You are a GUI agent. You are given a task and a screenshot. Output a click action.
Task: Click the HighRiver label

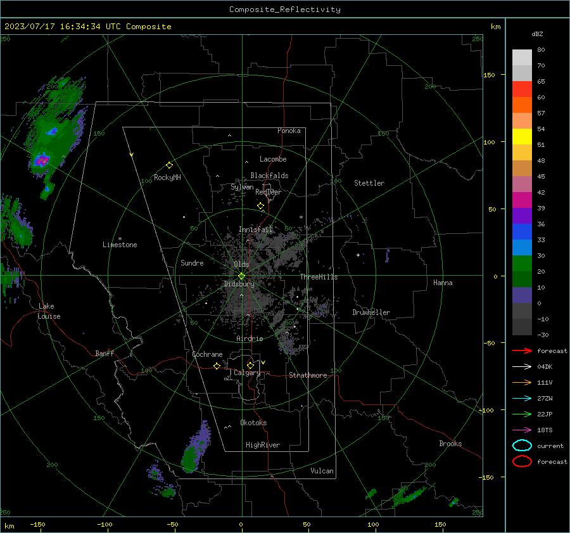coord(263,445)
